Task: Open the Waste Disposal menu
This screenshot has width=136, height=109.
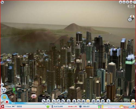Action: [x=74, y=101]
